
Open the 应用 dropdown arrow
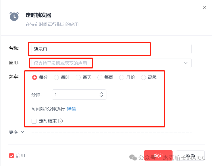click(186, 63)
